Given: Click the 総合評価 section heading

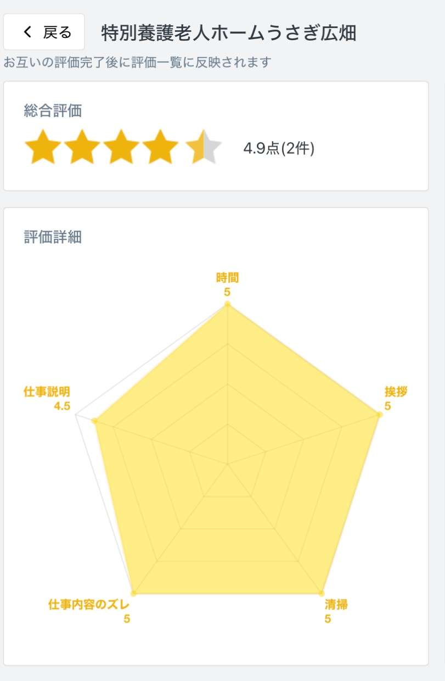Looking at the screenshot, I should click(x=53, y=111).
